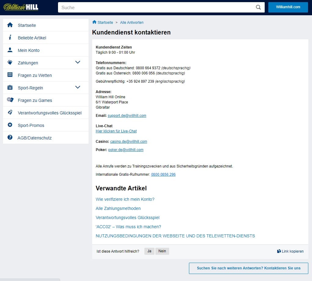Open NUTZUNGSBEDINGUNGEN DER WEBSEITE article link
Screen dimensions: 312x281
click(175, 236)
